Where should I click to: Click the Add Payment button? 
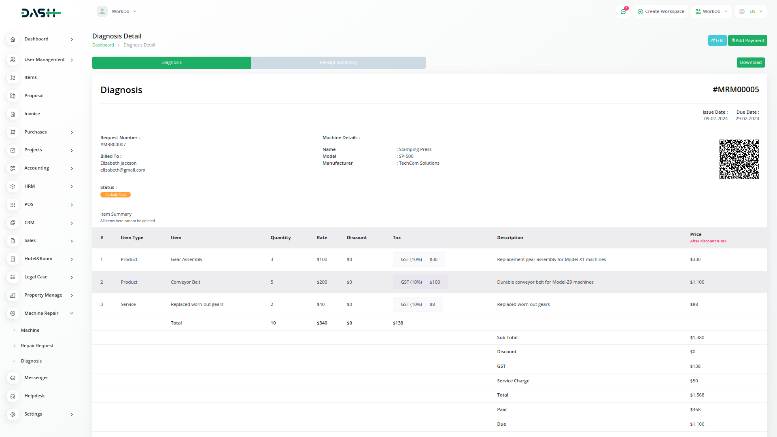click(x=747, y=40)
